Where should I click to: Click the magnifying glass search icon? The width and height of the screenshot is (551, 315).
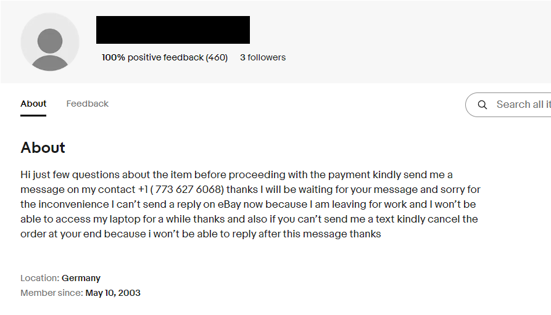(x=483, y=105)
